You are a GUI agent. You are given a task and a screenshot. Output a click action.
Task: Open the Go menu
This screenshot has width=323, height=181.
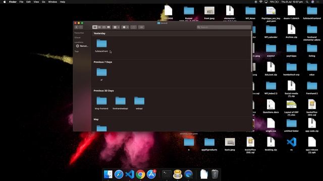coord(43,2)
